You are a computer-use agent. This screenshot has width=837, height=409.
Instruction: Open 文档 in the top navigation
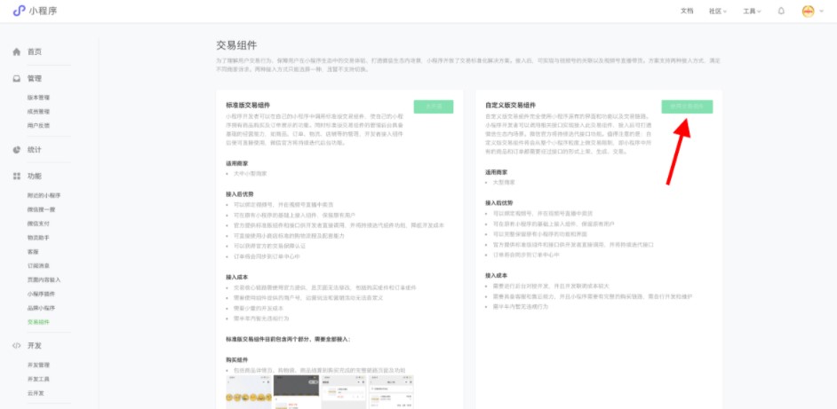coord(687,12)
